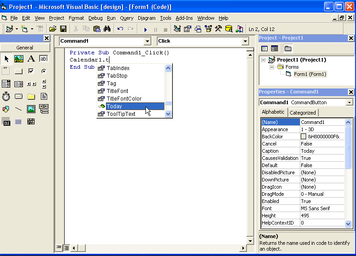Screen dimensions: 356x256
Task: Click the Undo toolbar icon
Action: point(120,29)
